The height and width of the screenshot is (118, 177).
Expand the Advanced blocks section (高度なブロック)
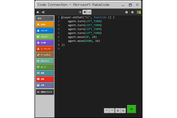tap(44, 92)
